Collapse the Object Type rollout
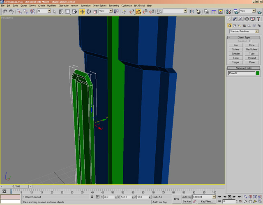 click(244, 37)
